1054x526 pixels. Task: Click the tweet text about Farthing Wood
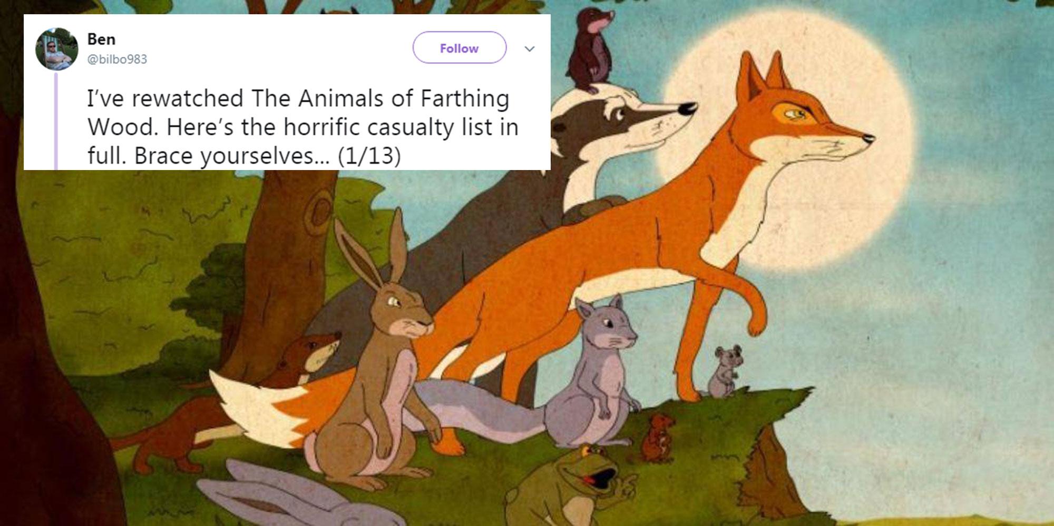click(300, 127)
